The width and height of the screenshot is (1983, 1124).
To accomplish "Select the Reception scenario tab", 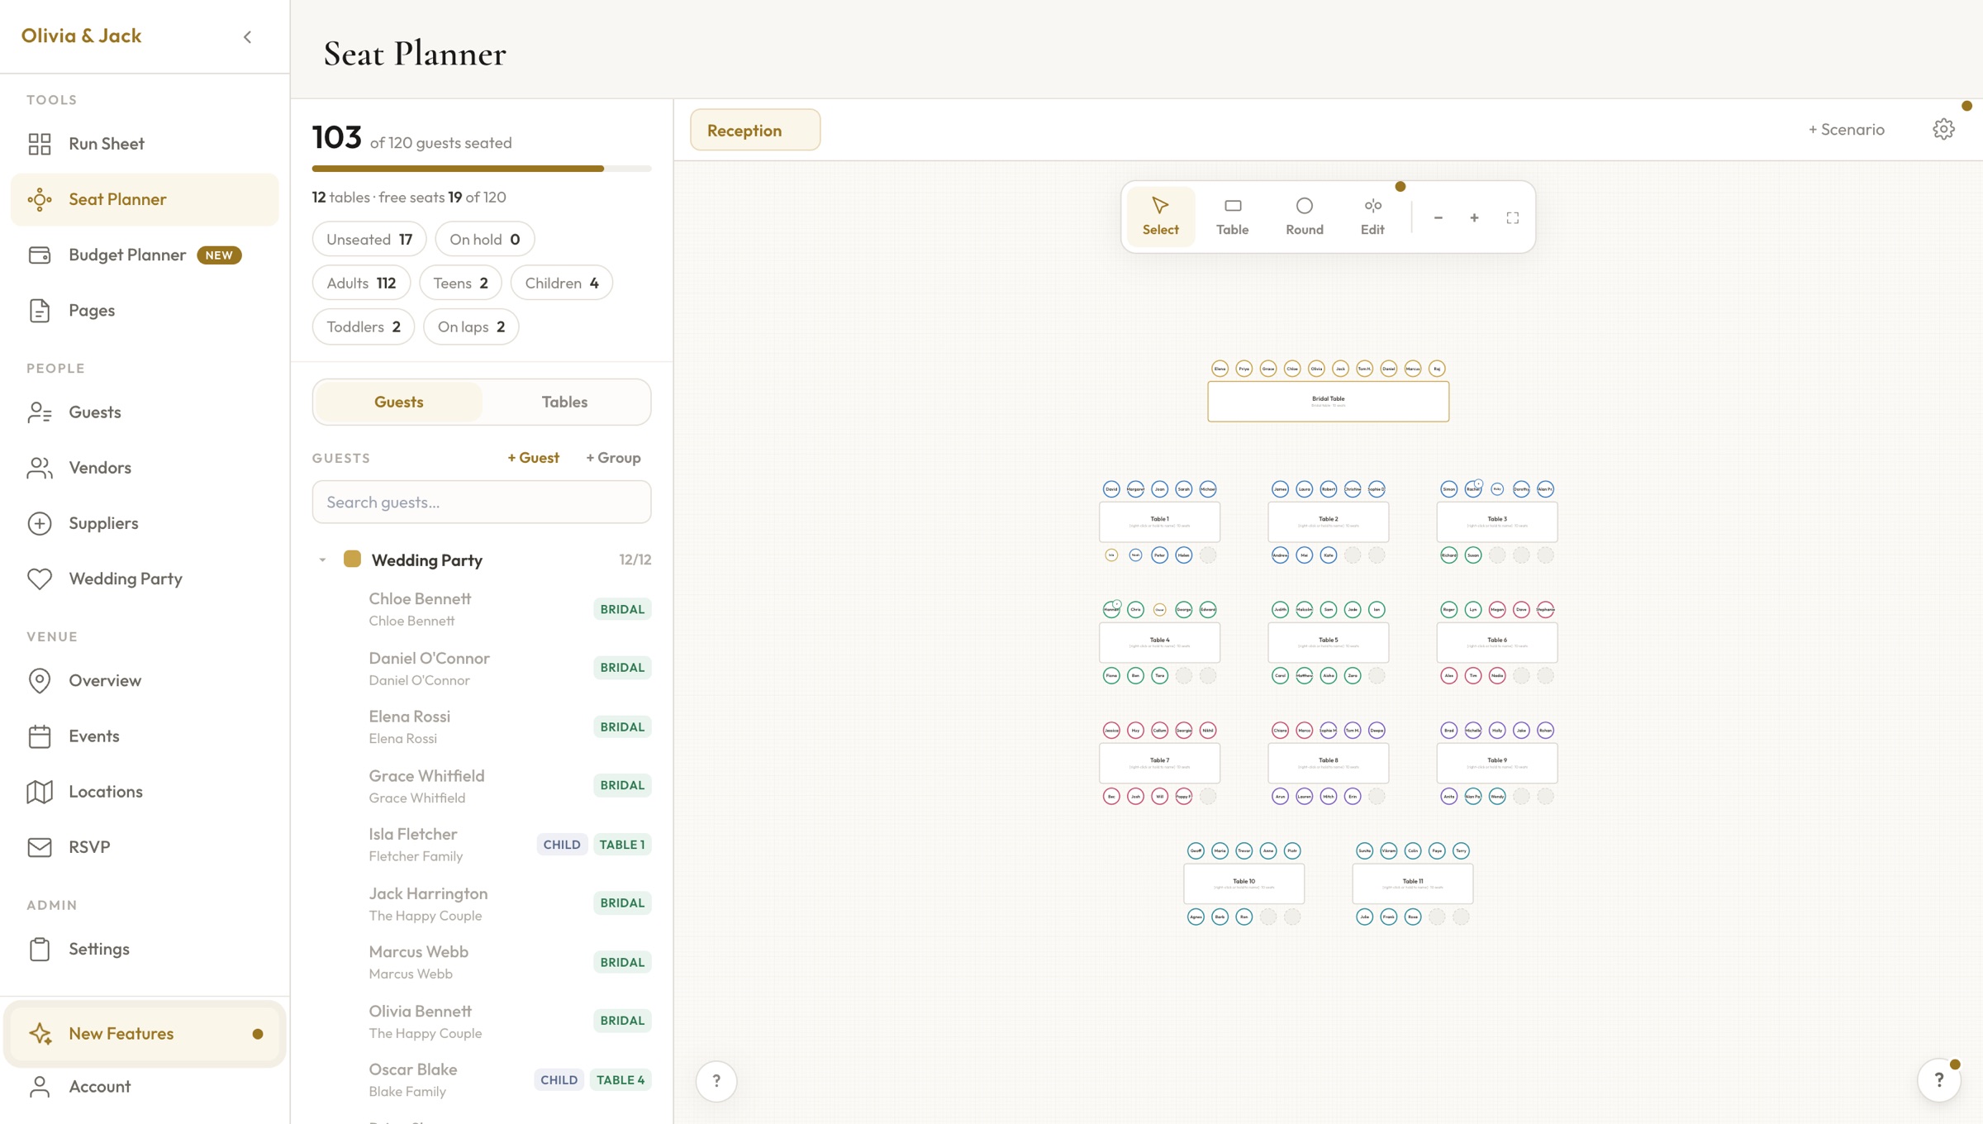I will pyautogui.click(x=755, y=130).
